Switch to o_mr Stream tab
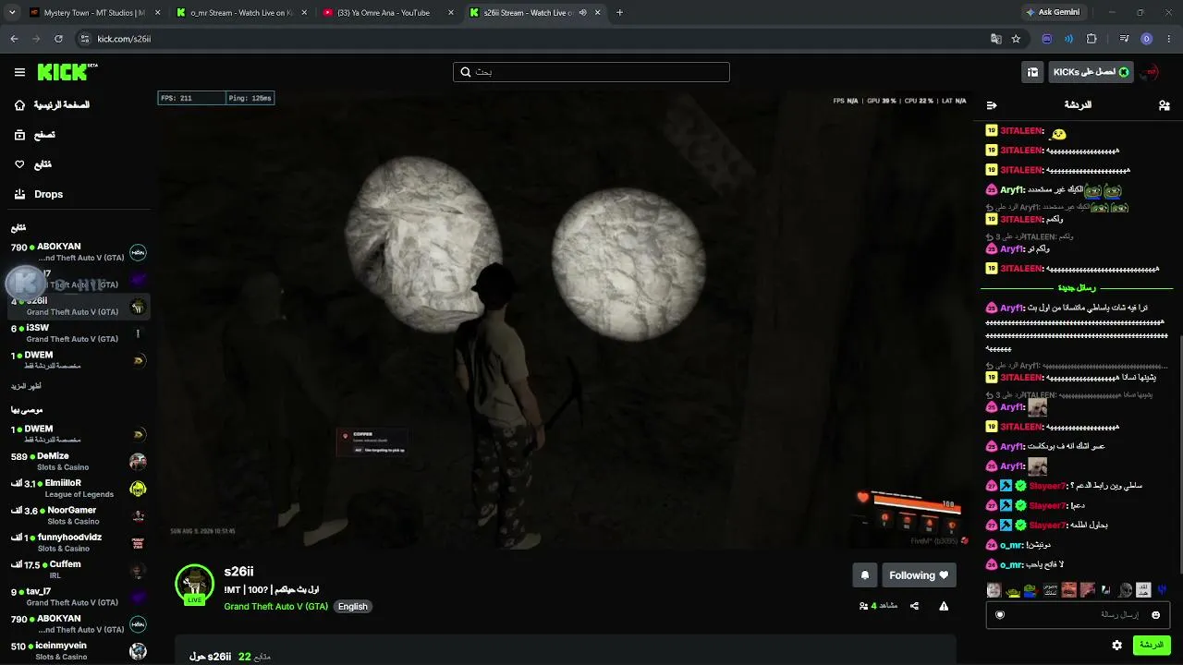The height and width of the screenshot is (665, 1183). pos(240,13)
